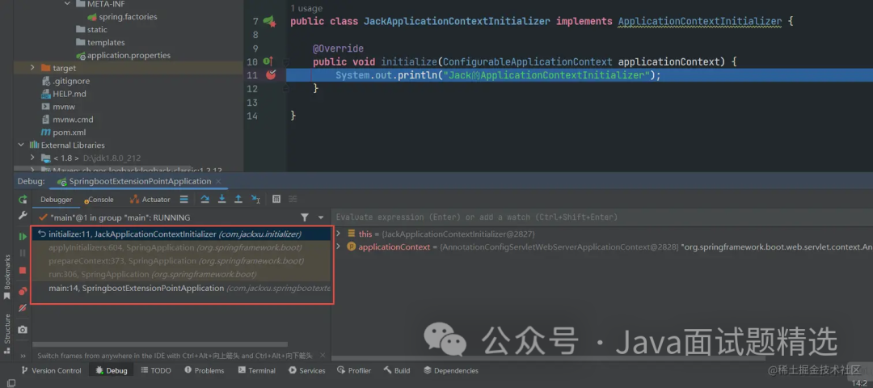Viewport: 873px width, 388px height.
Task: Focus the Evaluate expression input field
Action: [x=602, y=217]
